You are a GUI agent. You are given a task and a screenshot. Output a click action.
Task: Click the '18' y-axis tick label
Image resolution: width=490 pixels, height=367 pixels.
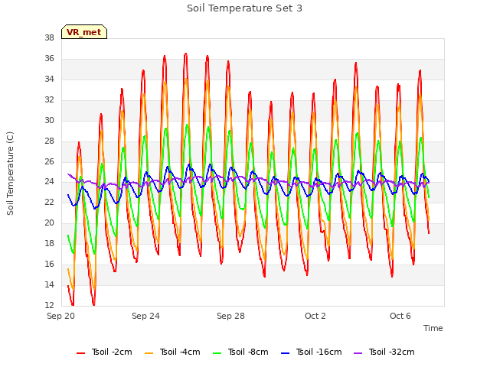coord(49,244)
